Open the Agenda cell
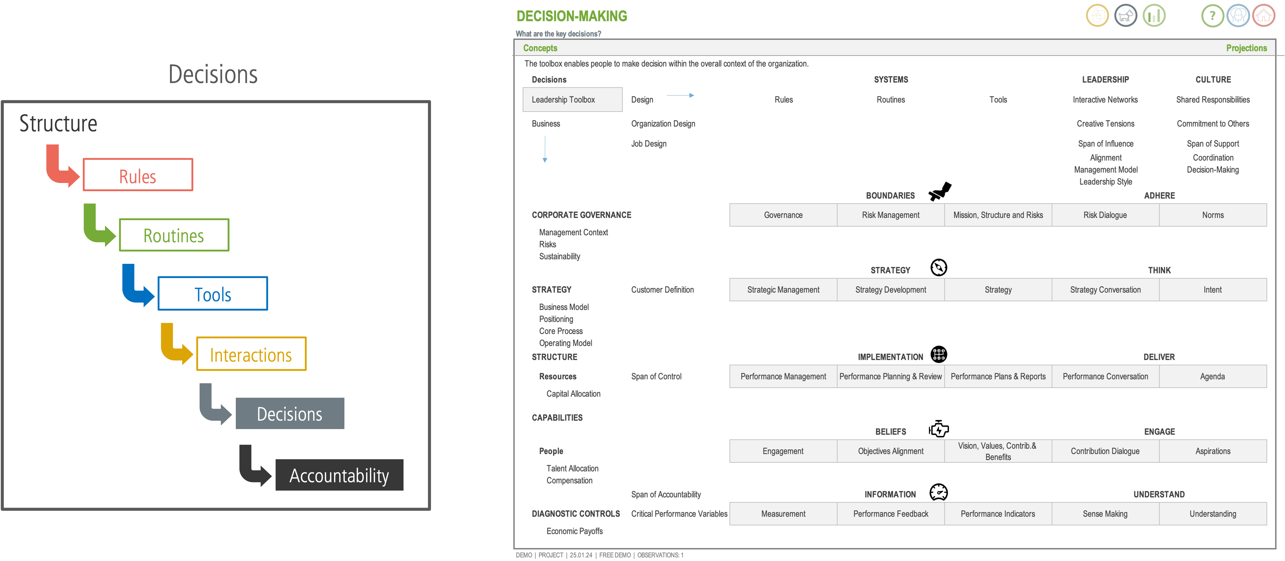 pyautogui.click(x=1213, y=376)
